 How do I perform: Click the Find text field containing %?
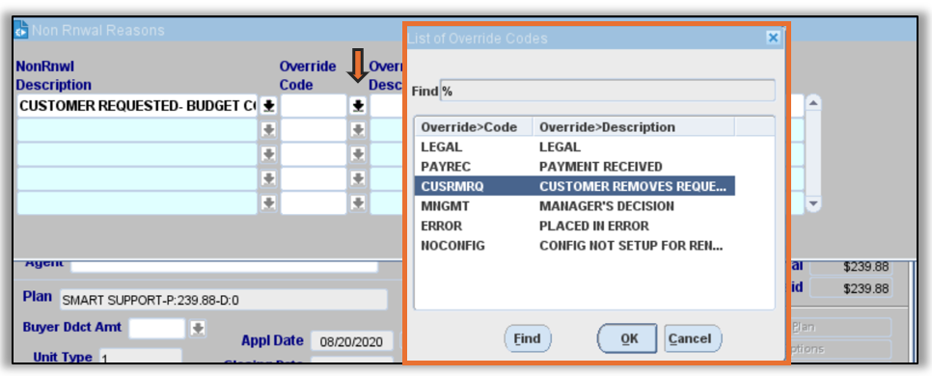coord(608,91)
